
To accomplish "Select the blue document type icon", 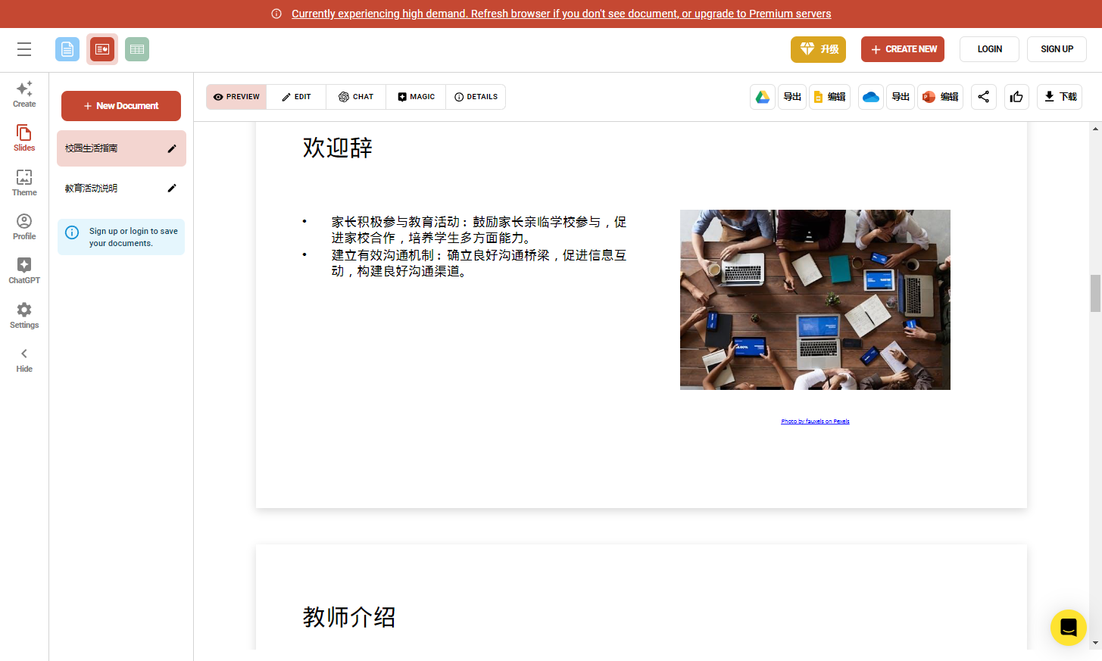I will (x=67, y=49).
